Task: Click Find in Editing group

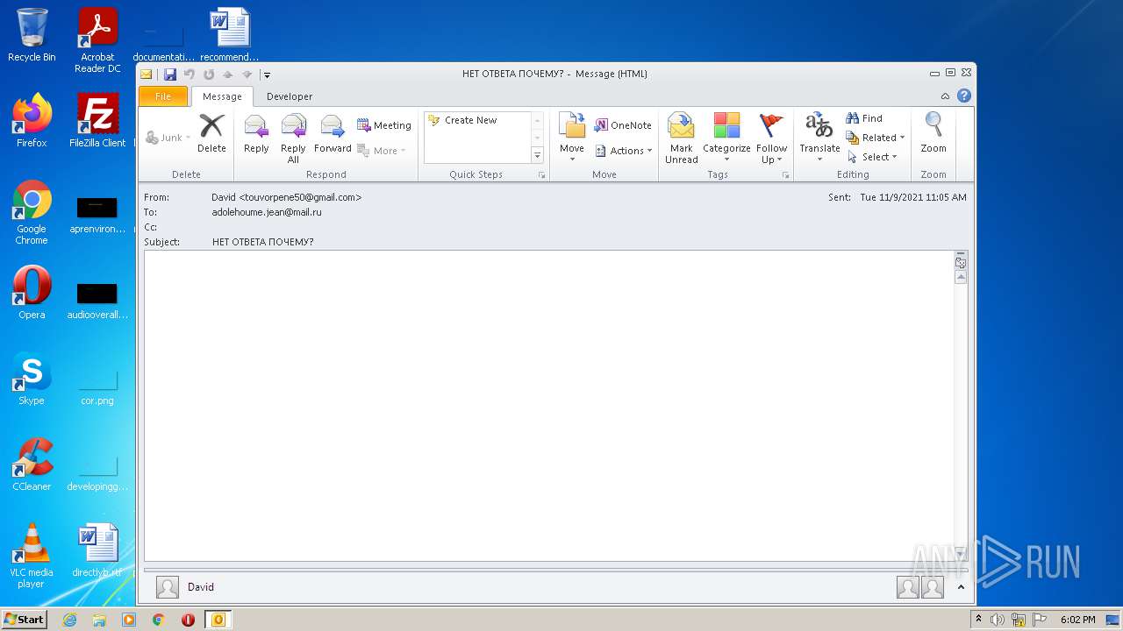Action: pos(864,118)
